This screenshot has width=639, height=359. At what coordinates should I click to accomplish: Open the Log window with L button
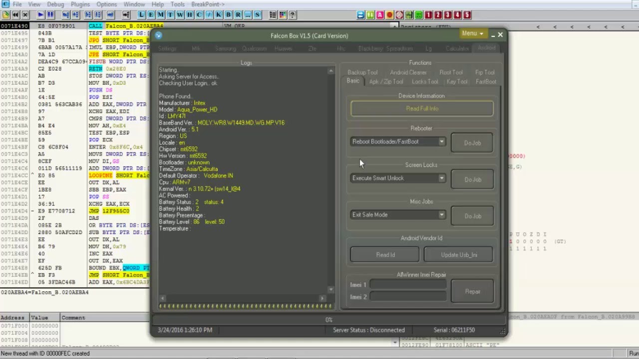[x=142, y=14]
